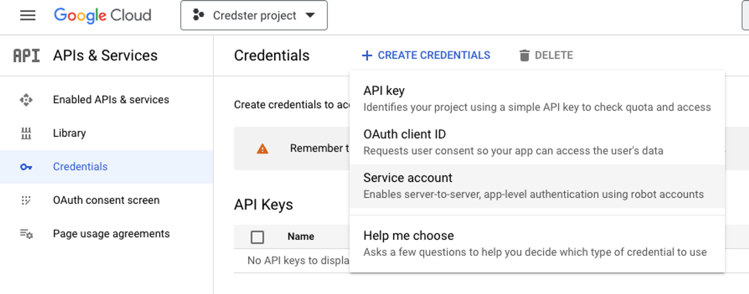
Task: Click the trash icon next to Delete
Action: (x=524, y=55)
